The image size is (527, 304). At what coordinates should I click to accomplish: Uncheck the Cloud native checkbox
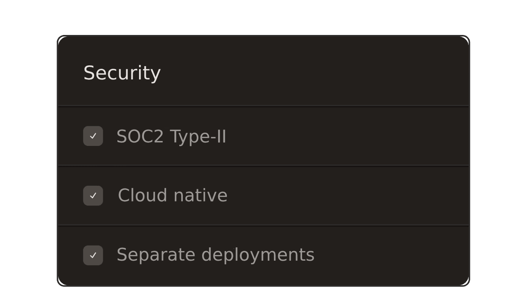tap(93, 196)
